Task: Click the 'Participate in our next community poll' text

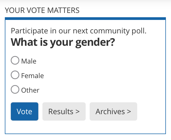Action: coord(79,31)
